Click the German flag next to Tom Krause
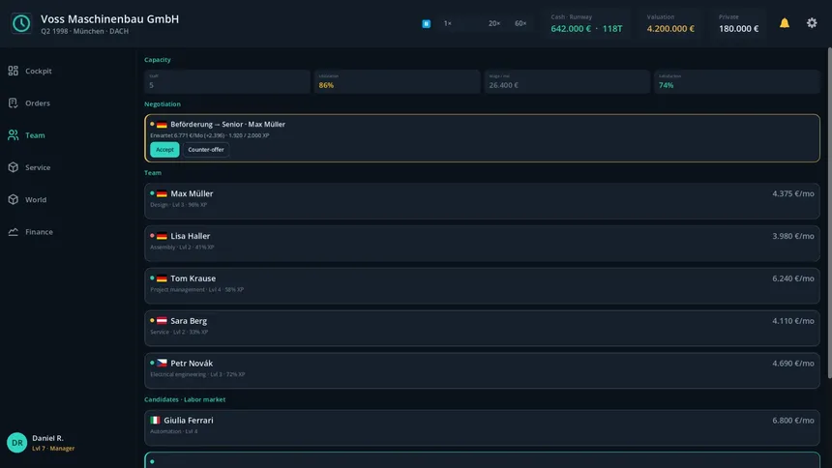This screenshot has width=832, height=468. click(x=162, y=278)
